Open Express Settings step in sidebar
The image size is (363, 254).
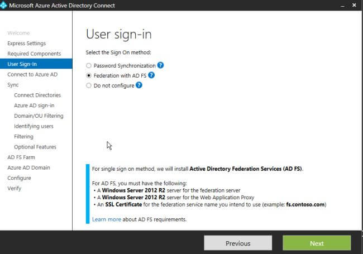coord(27,44)
